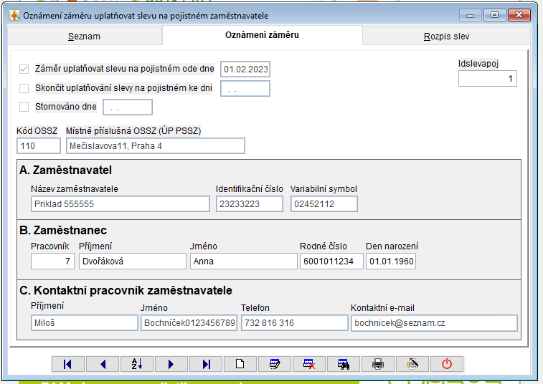Click 'Místně příslušná OSSZ (ÚP PSSZ)' label

133,131
